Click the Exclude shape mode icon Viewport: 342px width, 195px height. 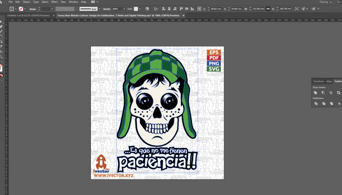[x=339, y=93]
